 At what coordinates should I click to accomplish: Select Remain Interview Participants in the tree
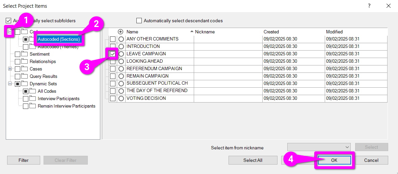(x=67, y=106)
